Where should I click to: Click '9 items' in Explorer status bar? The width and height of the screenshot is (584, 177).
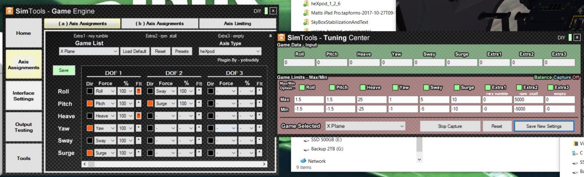click(304, 168)
